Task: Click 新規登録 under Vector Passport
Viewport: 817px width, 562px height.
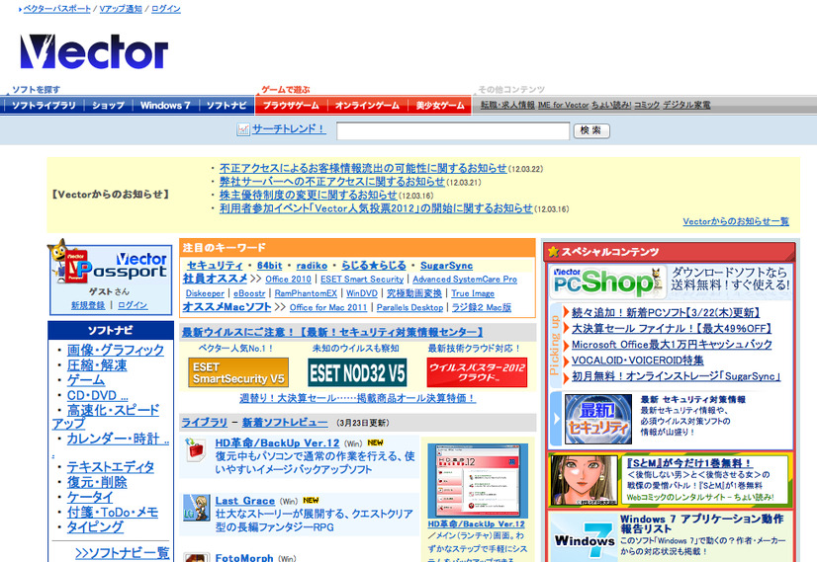Action: click(x=88, y=305)
